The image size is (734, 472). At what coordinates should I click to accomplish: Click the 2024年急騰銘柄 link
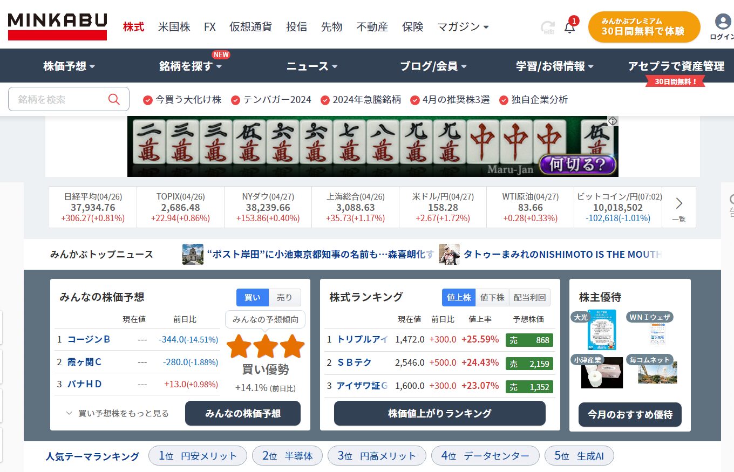(361, 100)
